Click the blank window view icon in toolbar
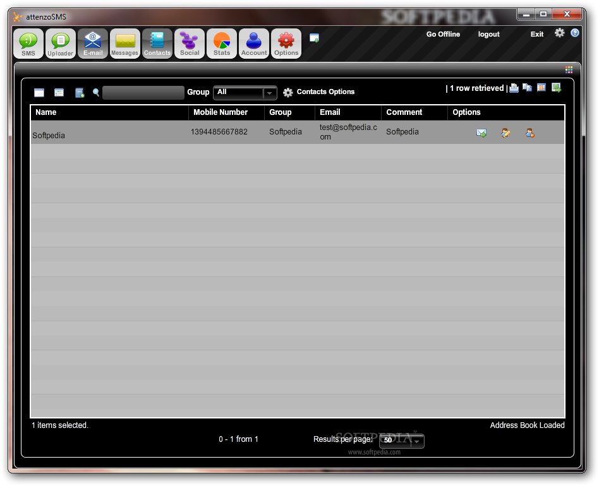The height and width of the screenshot is (486, 599). (39, 93)
